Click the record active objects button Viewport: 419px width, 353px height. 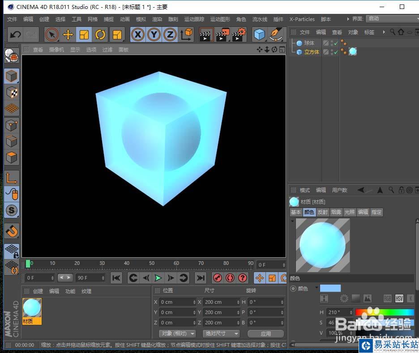tap(217, 278)
